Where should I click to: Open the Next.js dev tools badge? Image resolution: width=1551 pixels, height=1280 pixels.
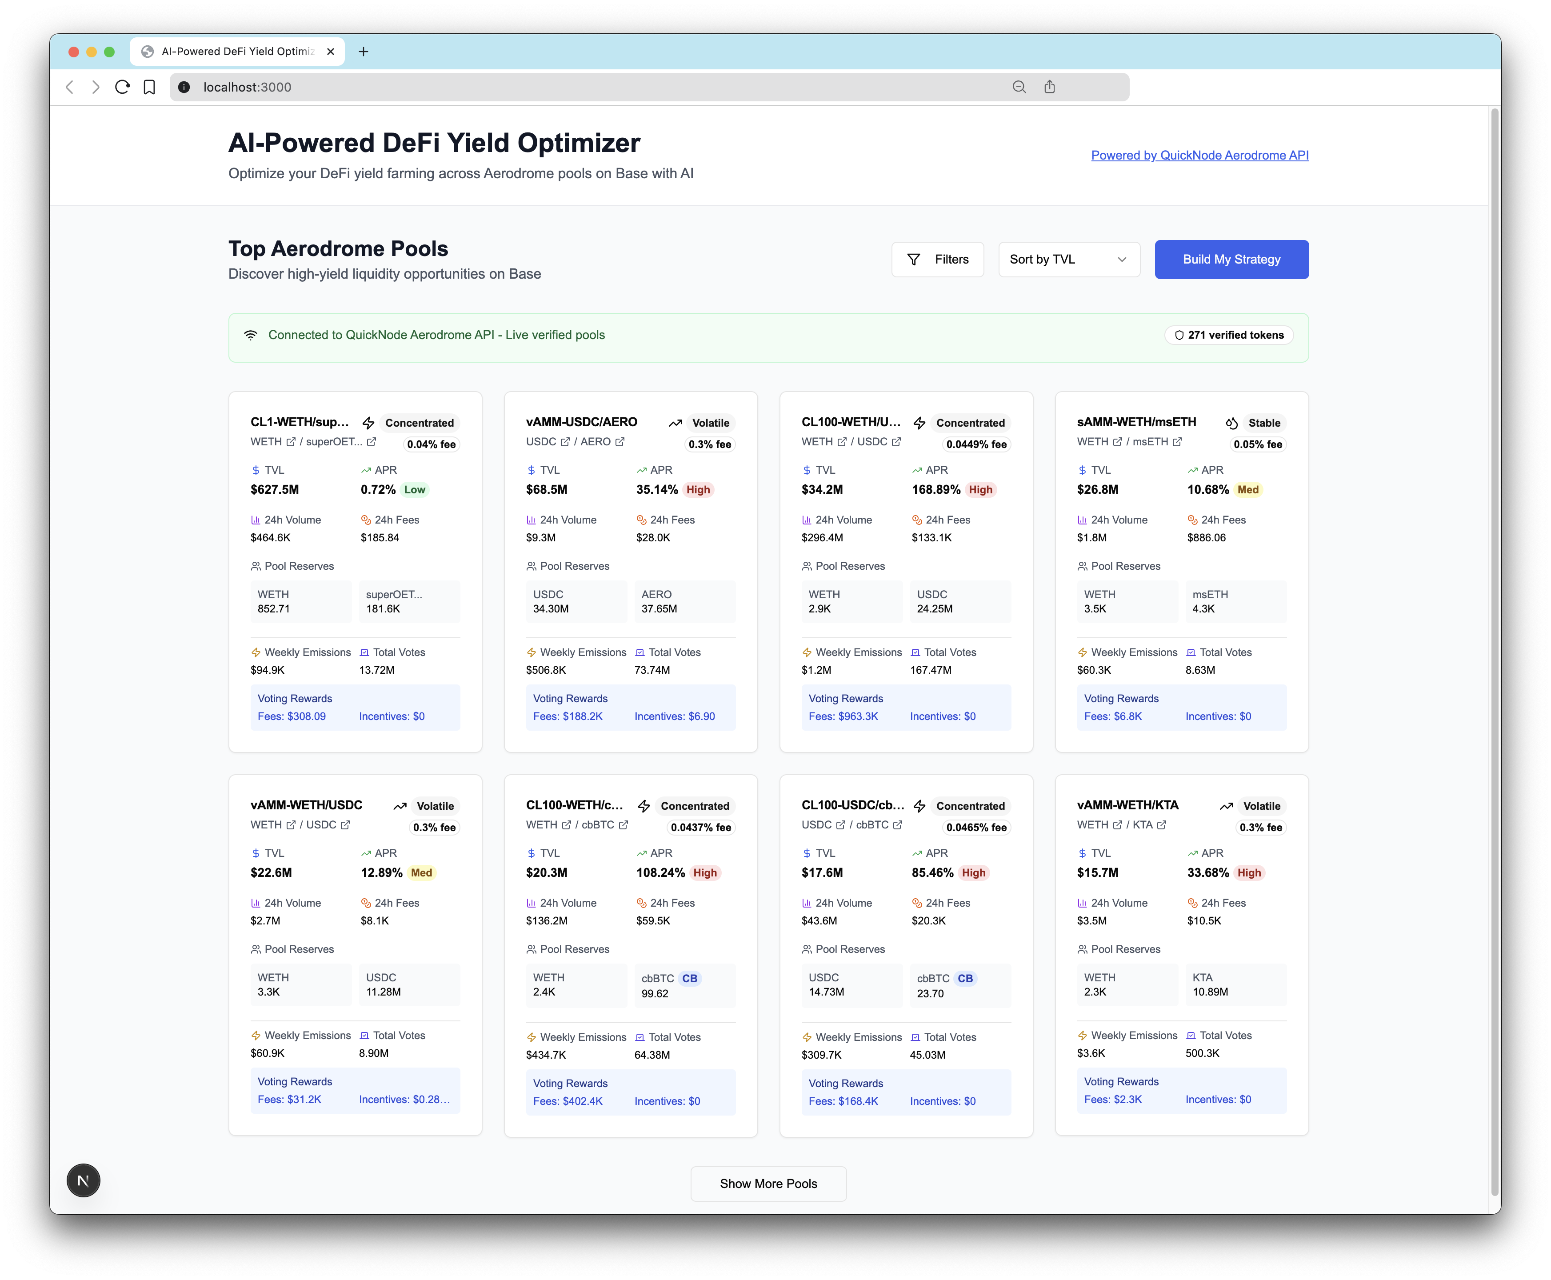pyautogui.click(x=83, y=1180)
